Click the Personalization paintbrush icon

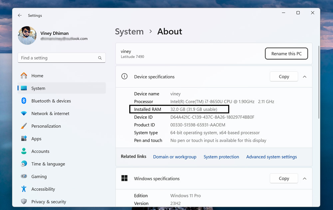(x=24, y=126)
